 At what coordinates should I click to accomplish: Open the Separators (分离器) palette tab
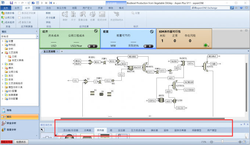tap(87, 130)
